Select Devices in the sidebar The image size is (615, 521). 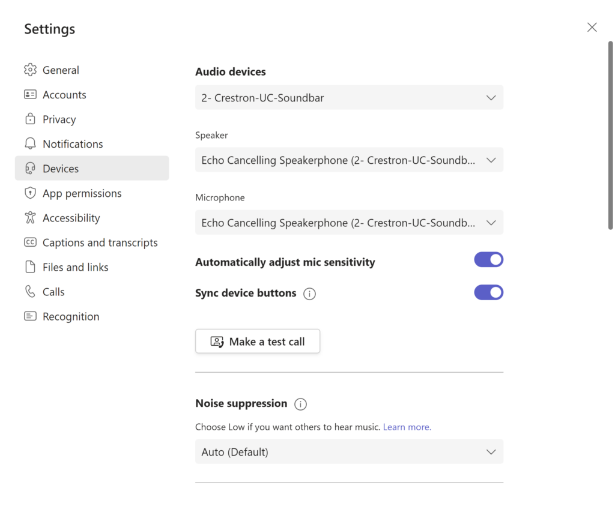tap(92, 168)
